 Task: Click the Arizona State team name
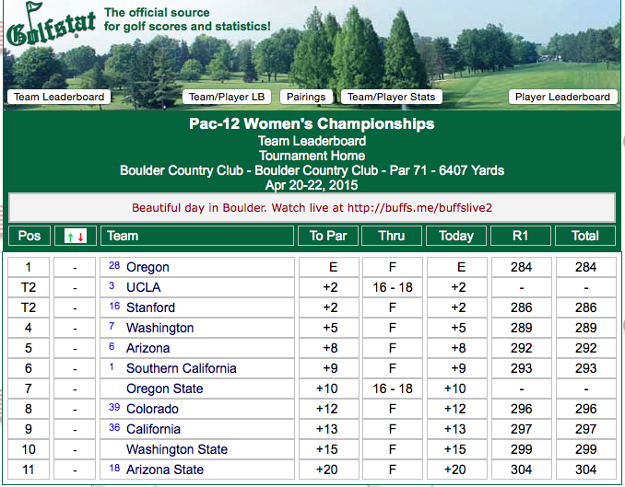(165, 470)
